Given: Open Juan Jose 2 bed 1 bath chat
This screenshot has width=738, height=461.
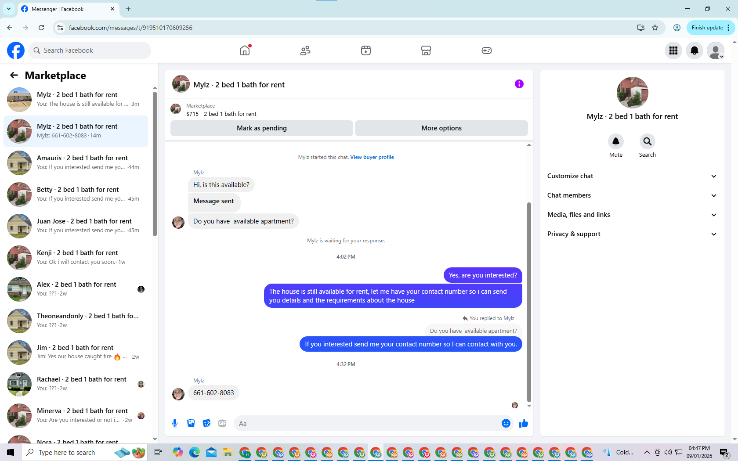Looking at the screenshot, I should coord(76,226).
